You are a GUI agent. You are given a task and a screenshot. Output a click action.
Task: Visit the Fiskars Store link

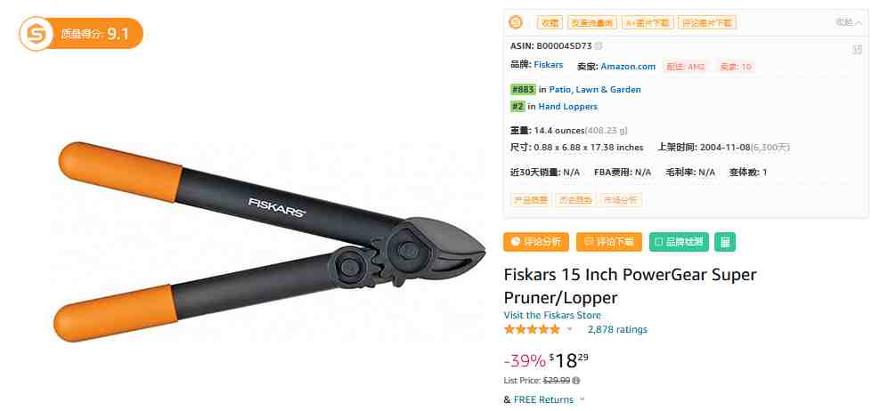coord(552,315)
